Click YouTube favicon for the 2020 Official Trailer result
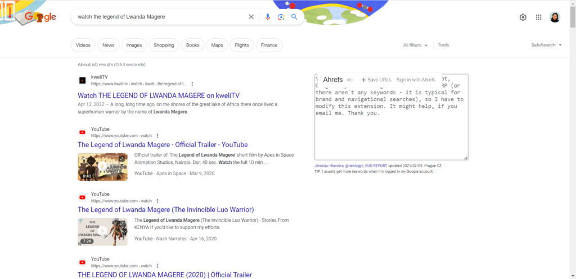Screen dimensions: 576x279 click(83, 262)
